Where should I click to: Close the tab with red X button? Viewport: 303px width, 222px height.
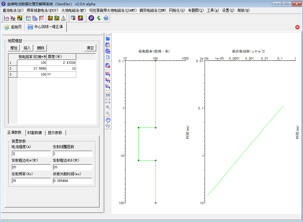click(x=297, y=27)
